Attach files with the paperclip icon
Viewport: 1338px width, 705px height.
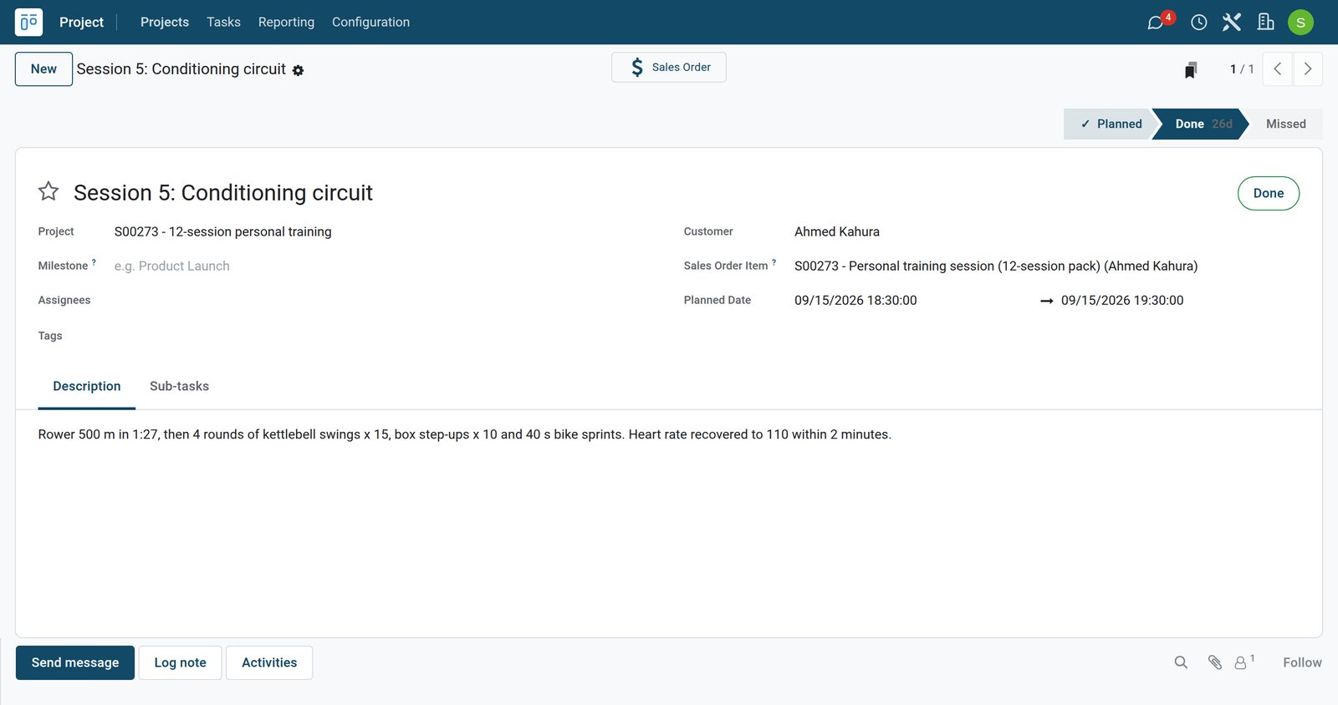pyautogui.click(x=1215, y=662)
